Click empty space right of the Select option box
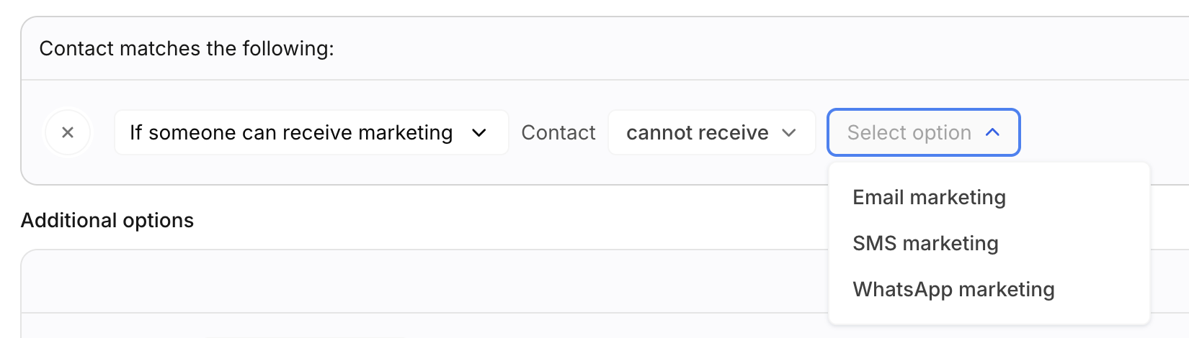 point(1103,132)
